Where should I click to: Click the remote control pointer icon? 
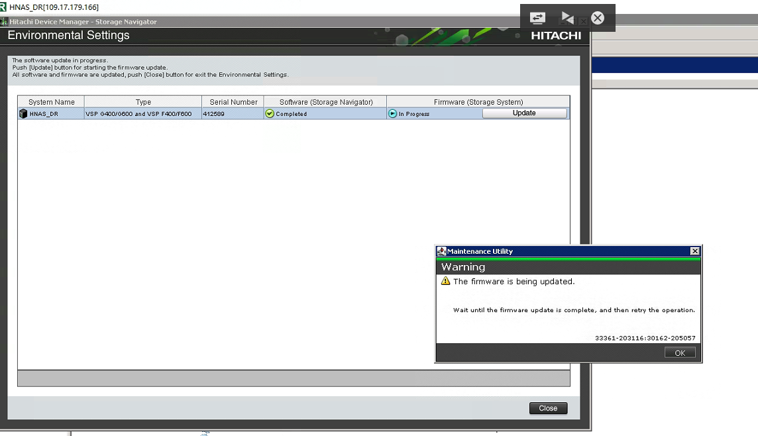[x=568, y=18]
